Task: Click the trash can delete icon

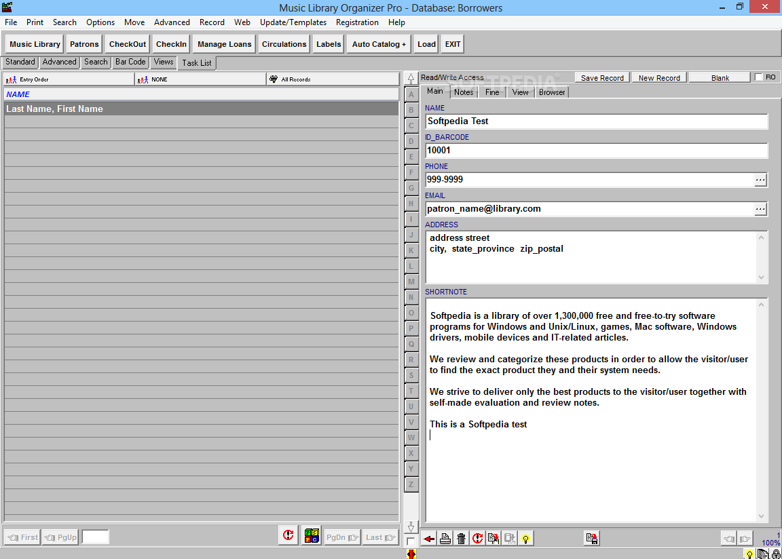Action: [462, 539]
